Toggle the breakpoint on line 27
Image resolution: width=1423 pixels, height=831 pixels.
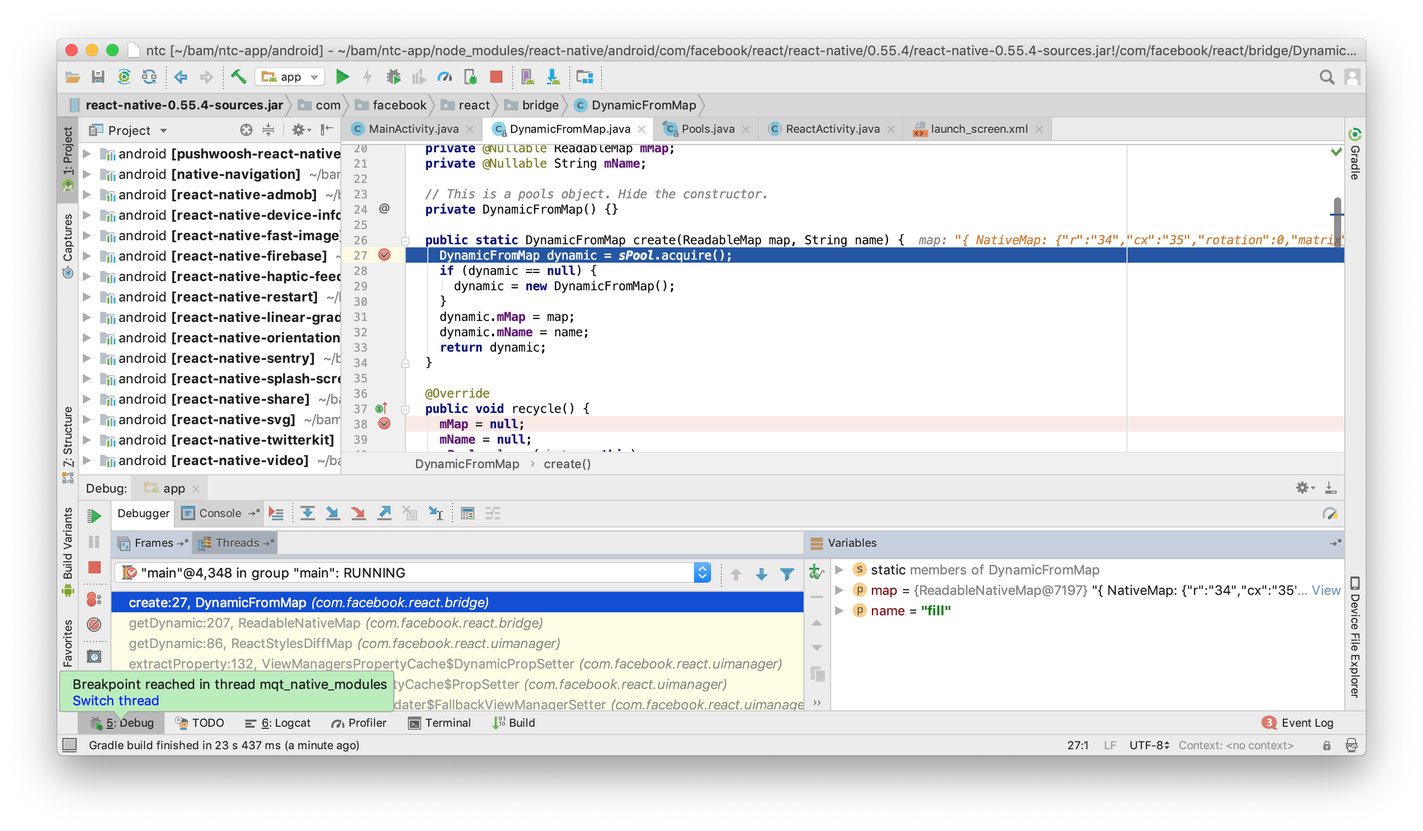384,255
